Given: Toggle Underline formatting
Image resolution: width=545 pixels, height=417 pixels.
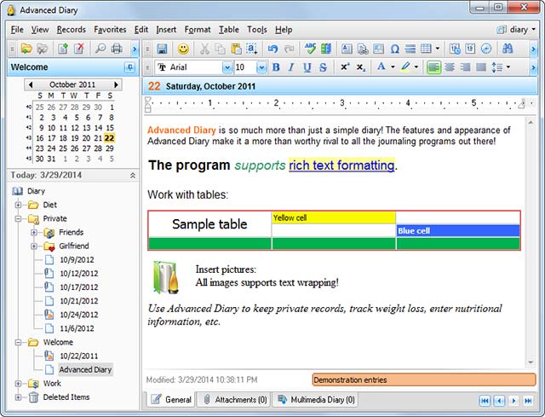Looking at the screenshot, I should 307,67.
